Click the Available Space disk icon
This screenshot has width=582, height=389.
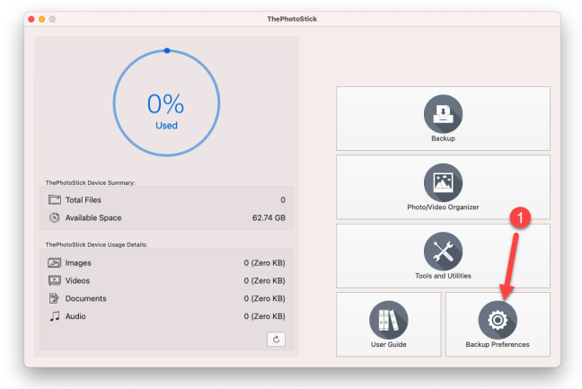point(55,217)
